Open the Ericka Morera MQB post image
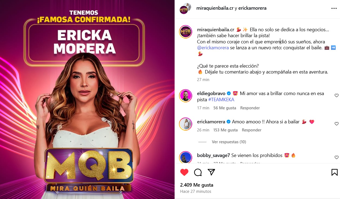Screen dimensions: 340x199 click(87, 100)
